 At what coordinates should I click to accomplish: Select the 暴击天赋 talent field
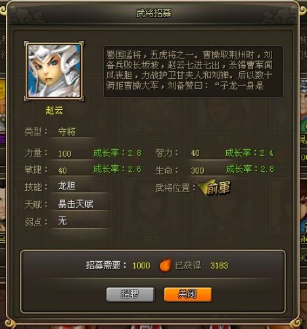point(76,204)
